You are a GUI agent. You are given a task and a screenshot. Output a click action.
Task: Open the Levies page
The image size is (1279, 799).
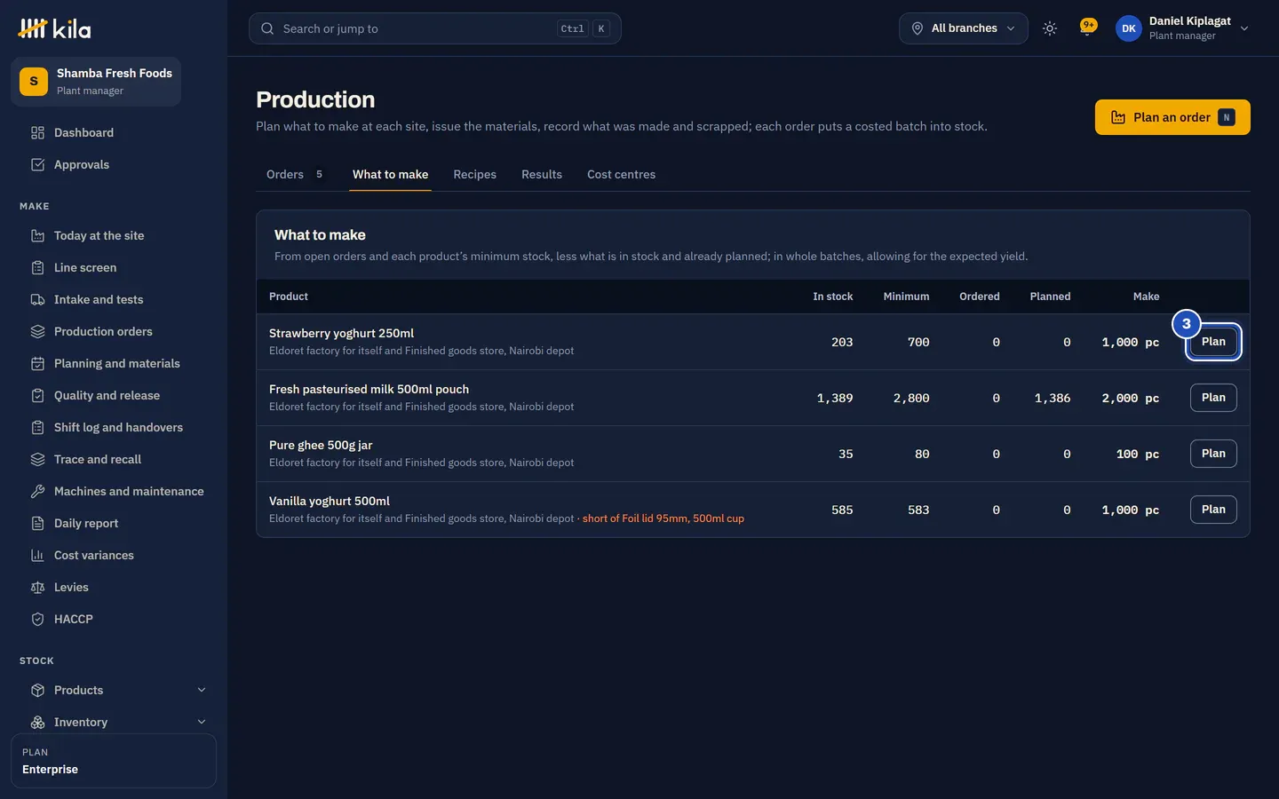click(x=114, y=588)
